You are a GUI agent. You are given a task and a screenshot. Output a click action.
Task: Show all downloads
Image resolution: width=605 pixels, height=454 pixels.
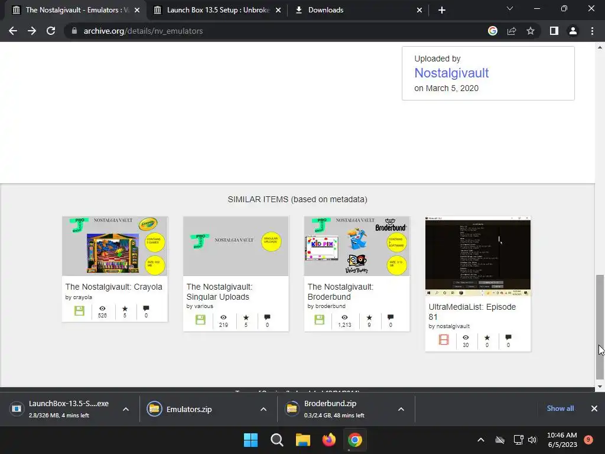pos(560,408)
